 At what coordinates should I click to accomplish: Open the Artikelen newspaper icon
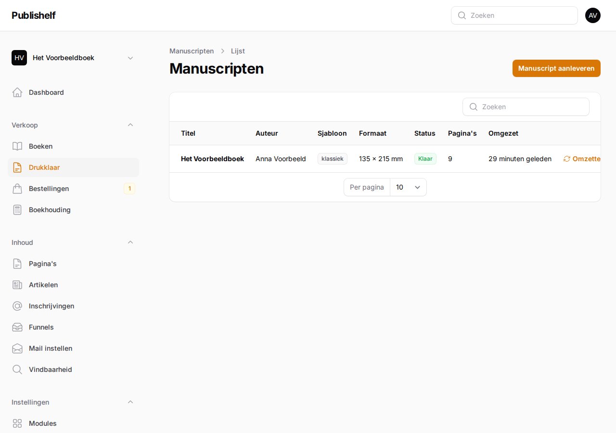coord(17,285)
